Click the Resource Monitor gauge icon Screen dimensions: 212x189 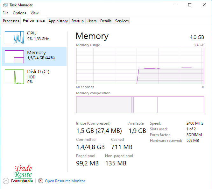click(41, 181)
